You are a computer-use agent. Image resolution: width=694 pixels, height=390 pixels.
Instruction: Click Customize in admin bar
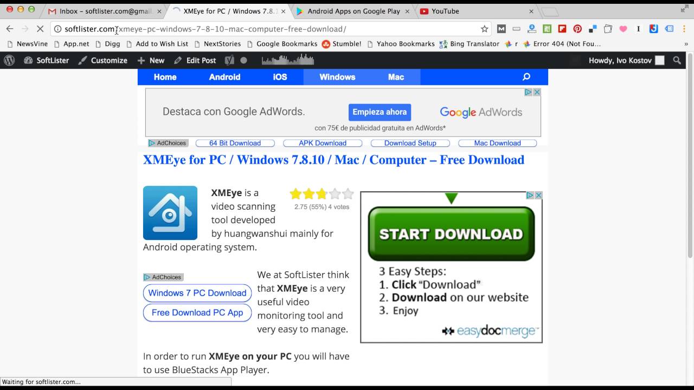(102, 61)
